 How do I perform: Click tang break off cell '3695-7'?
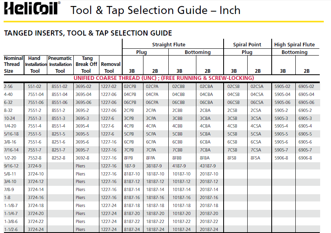click(x=82, y=150)
